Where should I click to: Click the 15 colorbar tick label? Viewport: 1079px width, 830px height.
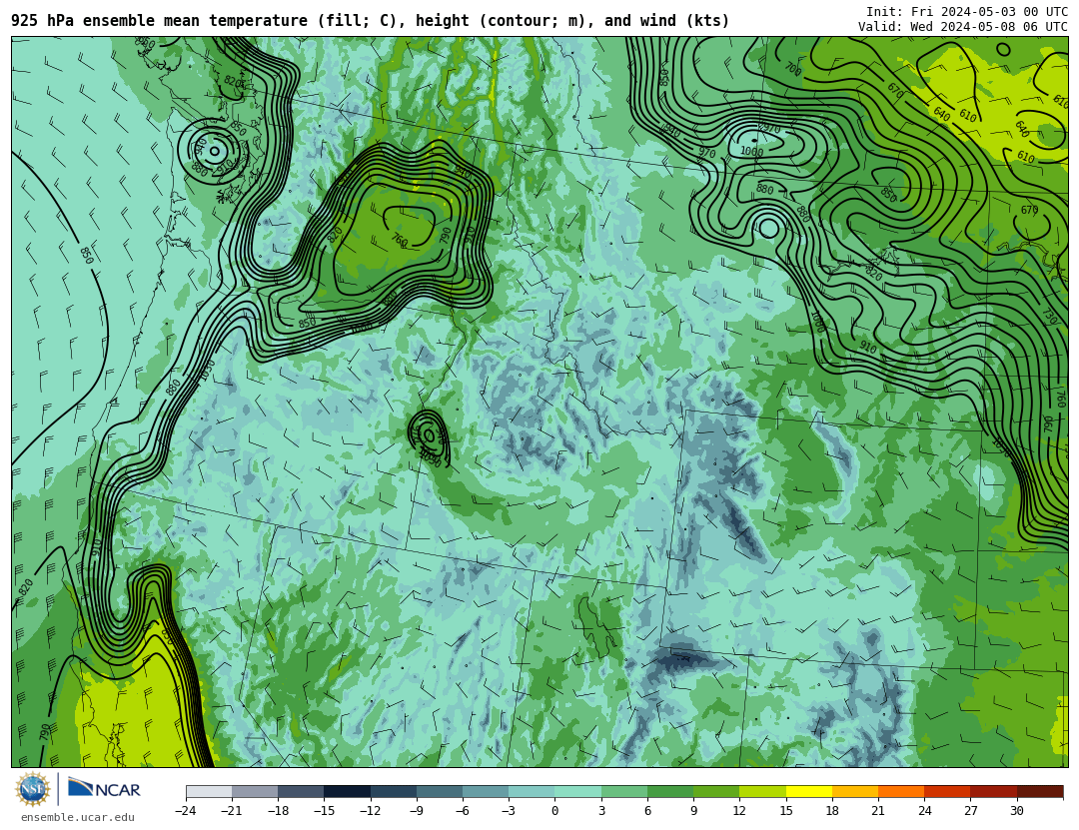(x=786, y=811)
